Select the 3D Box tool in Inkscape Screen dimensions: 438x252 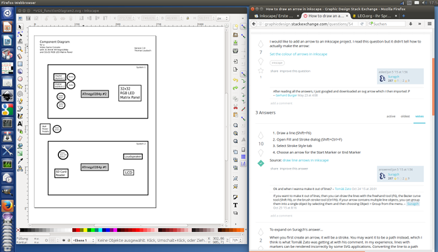coord(20,72)
